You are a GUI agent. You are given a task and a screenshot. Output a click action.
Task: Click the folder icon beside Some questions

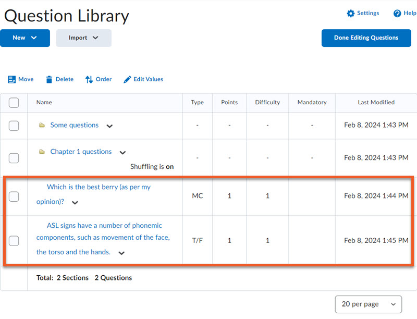tap(42, 126)
